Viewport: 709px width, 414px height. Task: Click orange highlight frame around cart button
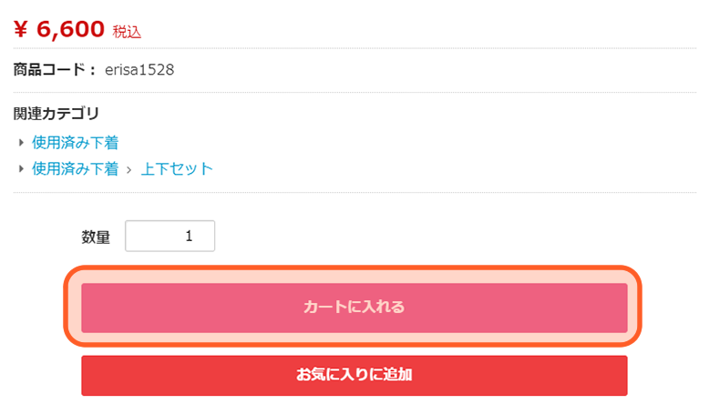tap(354, 269)
